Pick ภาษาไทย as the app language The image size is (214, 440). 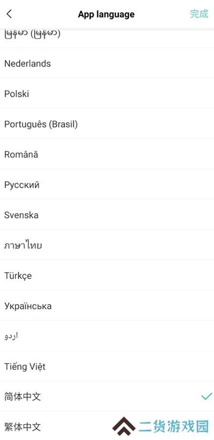coord(107,245)
